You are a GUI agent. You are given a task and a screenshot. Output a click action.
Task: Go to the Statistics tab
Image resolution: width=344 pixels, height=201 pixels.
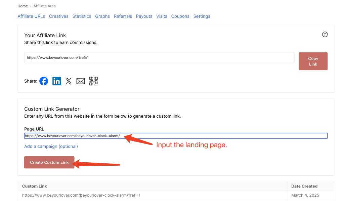(x=82, y=16)
